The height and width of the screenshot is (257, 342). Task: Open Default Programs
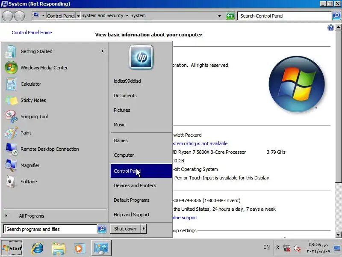[x=132, y=200]
